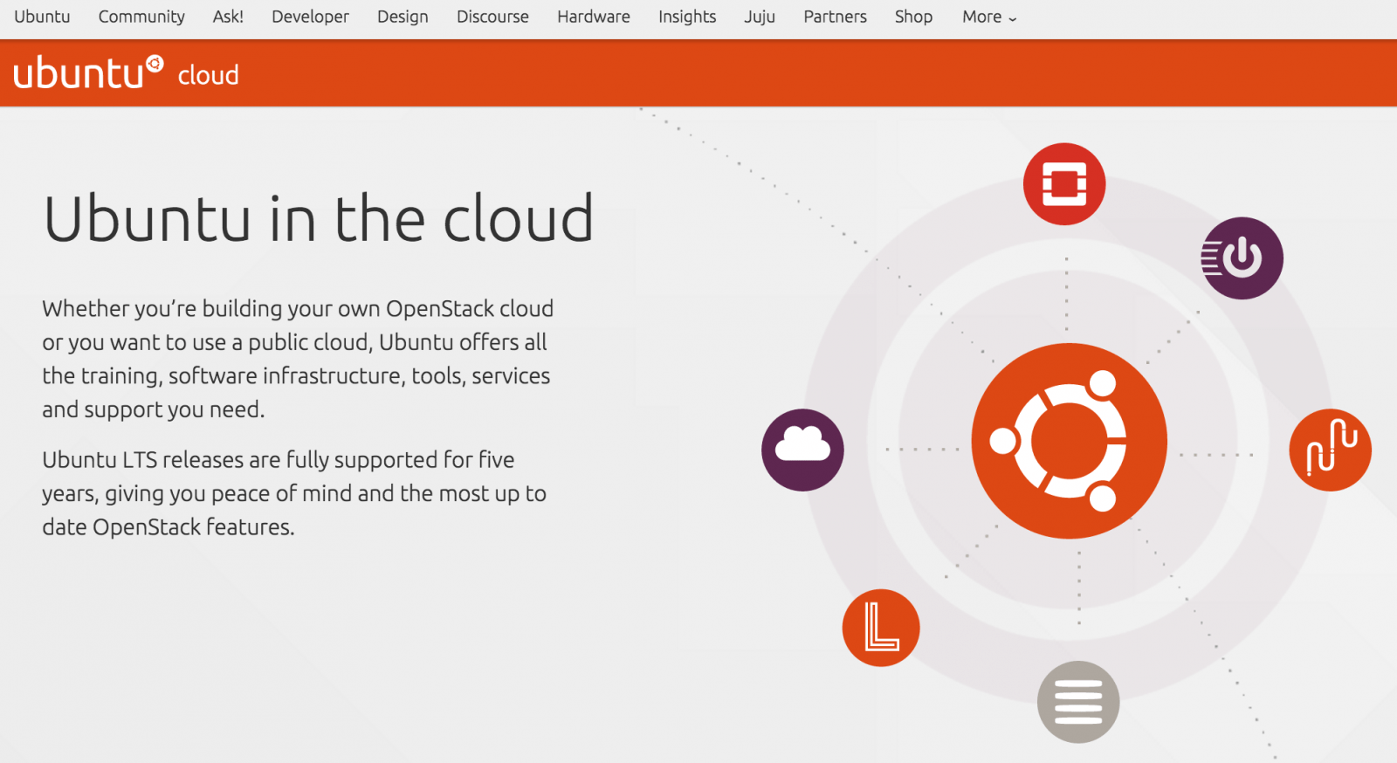Click the red OpenStack square icon
This screenshot has width=1397, height=763.
click(x=1064, y=184)
